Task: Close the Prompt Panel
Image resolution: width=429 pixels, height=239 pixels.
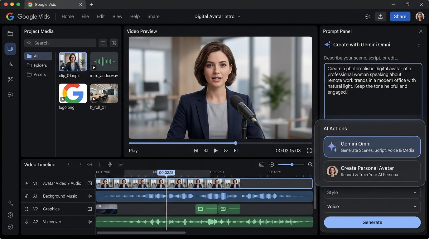Action: (x=421, y=31)
